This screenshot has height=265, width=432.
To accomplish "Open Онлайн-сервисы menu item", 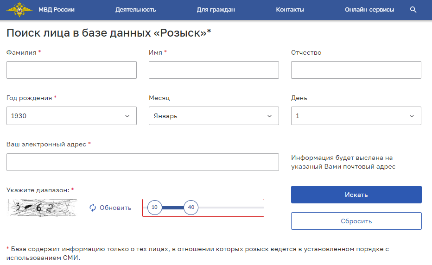I will (x=369, y=10).
